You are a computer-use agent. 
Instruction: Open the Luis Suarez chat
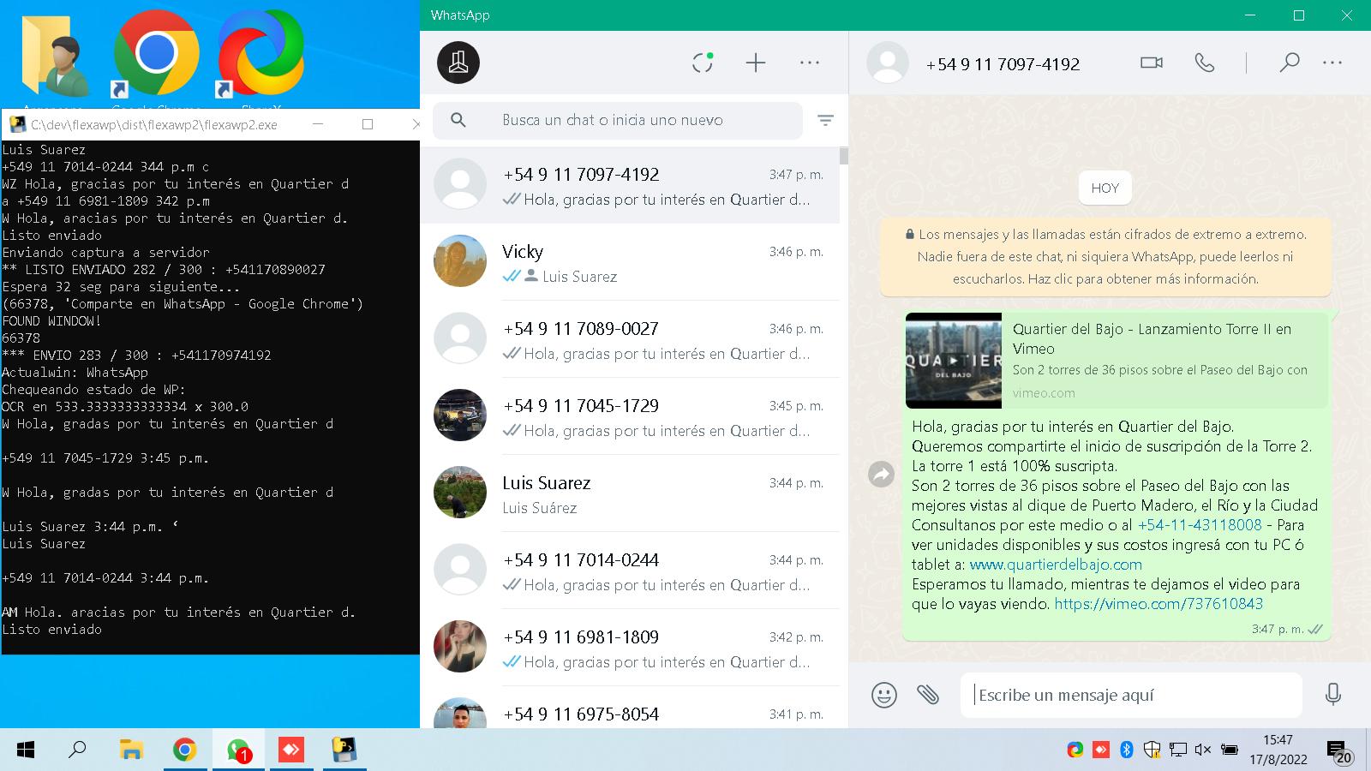coord(630,493)
